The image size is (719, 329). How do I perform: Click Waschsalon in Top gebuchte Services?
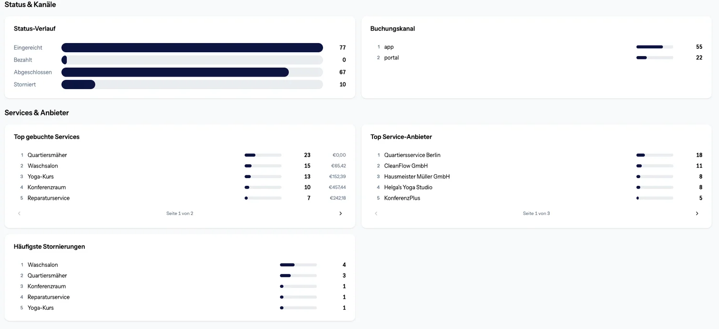(43, 166)
